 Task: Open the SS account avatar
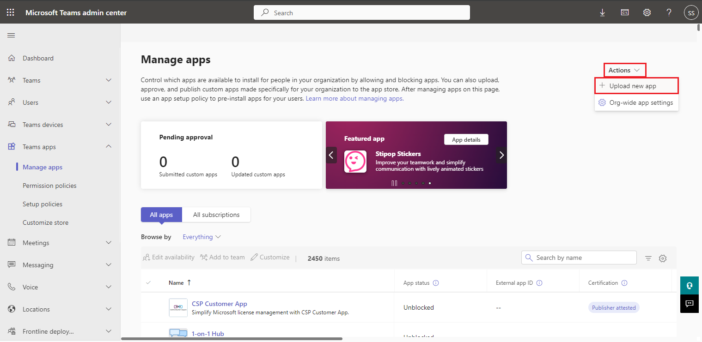click(x=691, y=13)
